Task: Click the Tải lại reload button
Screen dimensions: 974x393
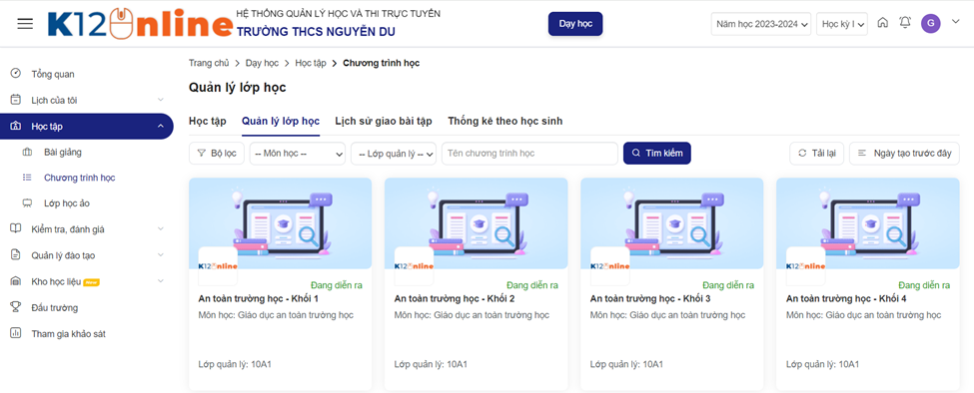Action: (817, 153)
